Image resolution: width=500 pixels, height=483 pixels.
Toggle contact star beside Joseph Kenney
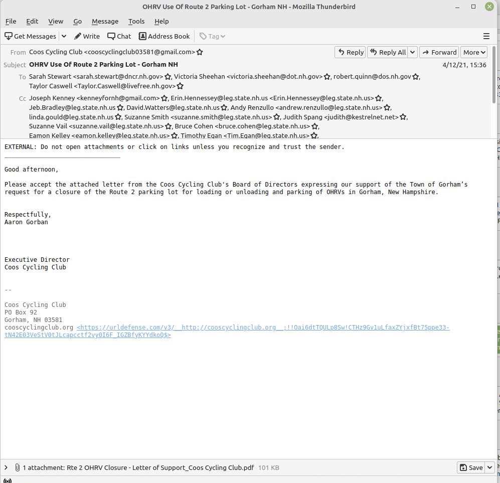pos(164,98)
